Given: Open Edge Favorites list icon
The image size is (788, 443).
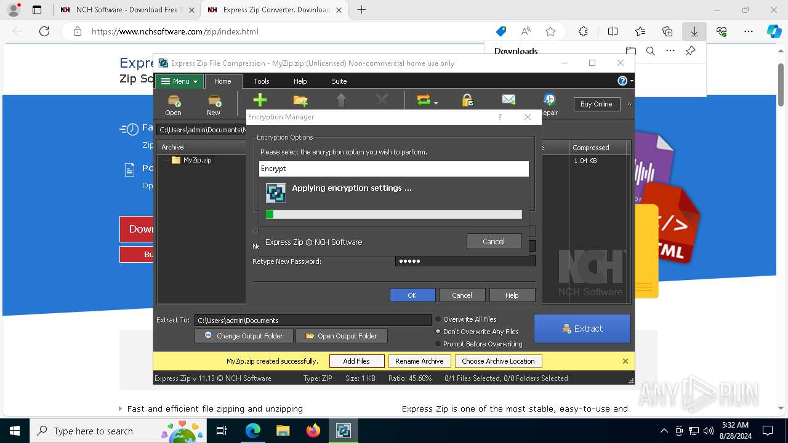Looking at the screenshot, I should (640, 31).
